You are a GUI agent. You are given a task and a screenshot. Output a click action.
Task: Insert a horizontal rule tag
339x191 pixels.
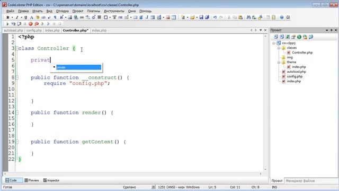(82, 18)
